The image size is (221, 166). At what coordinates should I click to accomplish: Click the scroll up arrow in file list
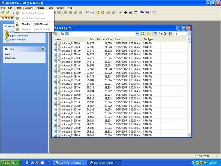[189, 39]
